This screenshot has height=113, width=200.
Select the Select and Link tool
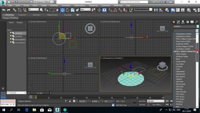point(15,10)
